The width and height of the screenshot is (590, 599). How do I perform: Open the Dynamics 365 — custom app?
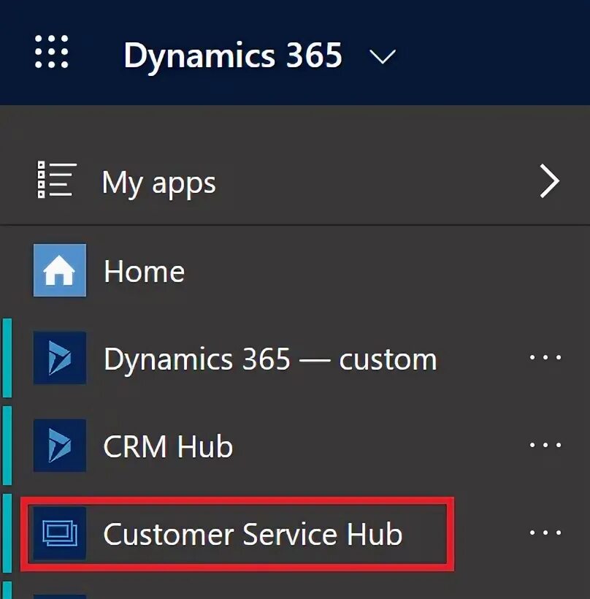click(x=270, y=360)
